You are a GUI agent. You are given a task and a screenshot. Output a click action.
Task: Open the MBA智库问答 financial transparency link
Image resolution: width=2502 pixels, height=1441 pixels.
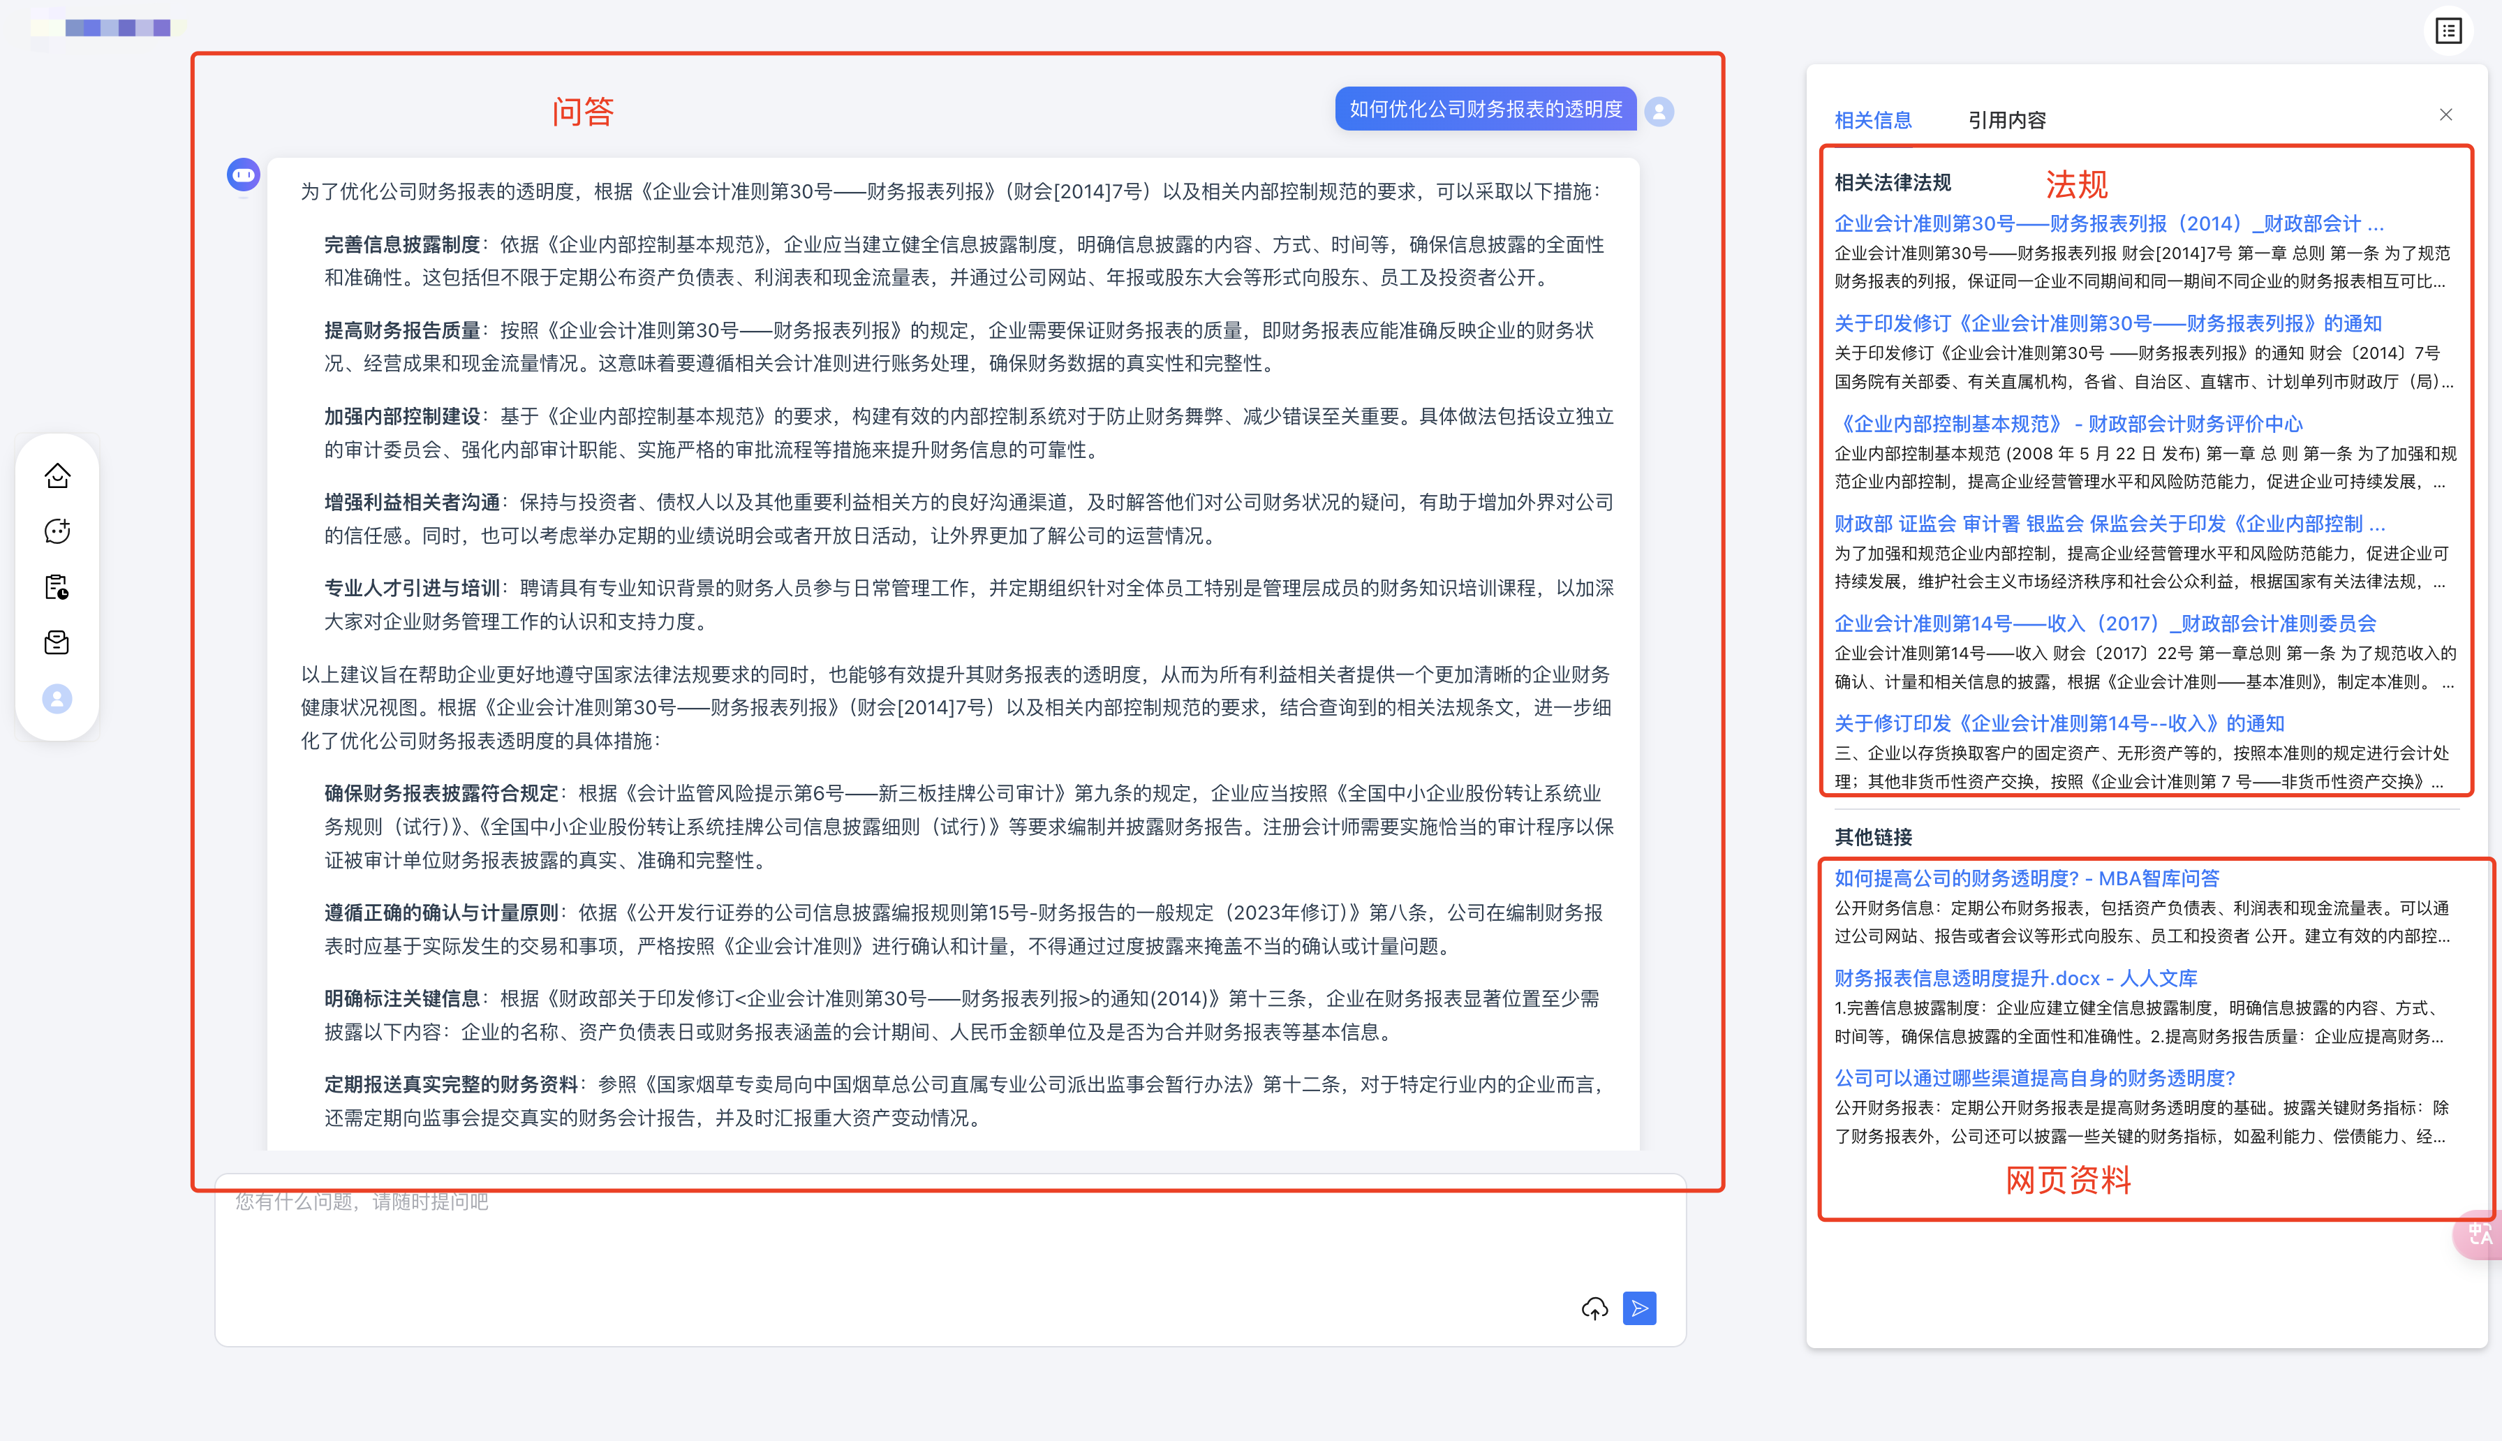coord(2026,878)
